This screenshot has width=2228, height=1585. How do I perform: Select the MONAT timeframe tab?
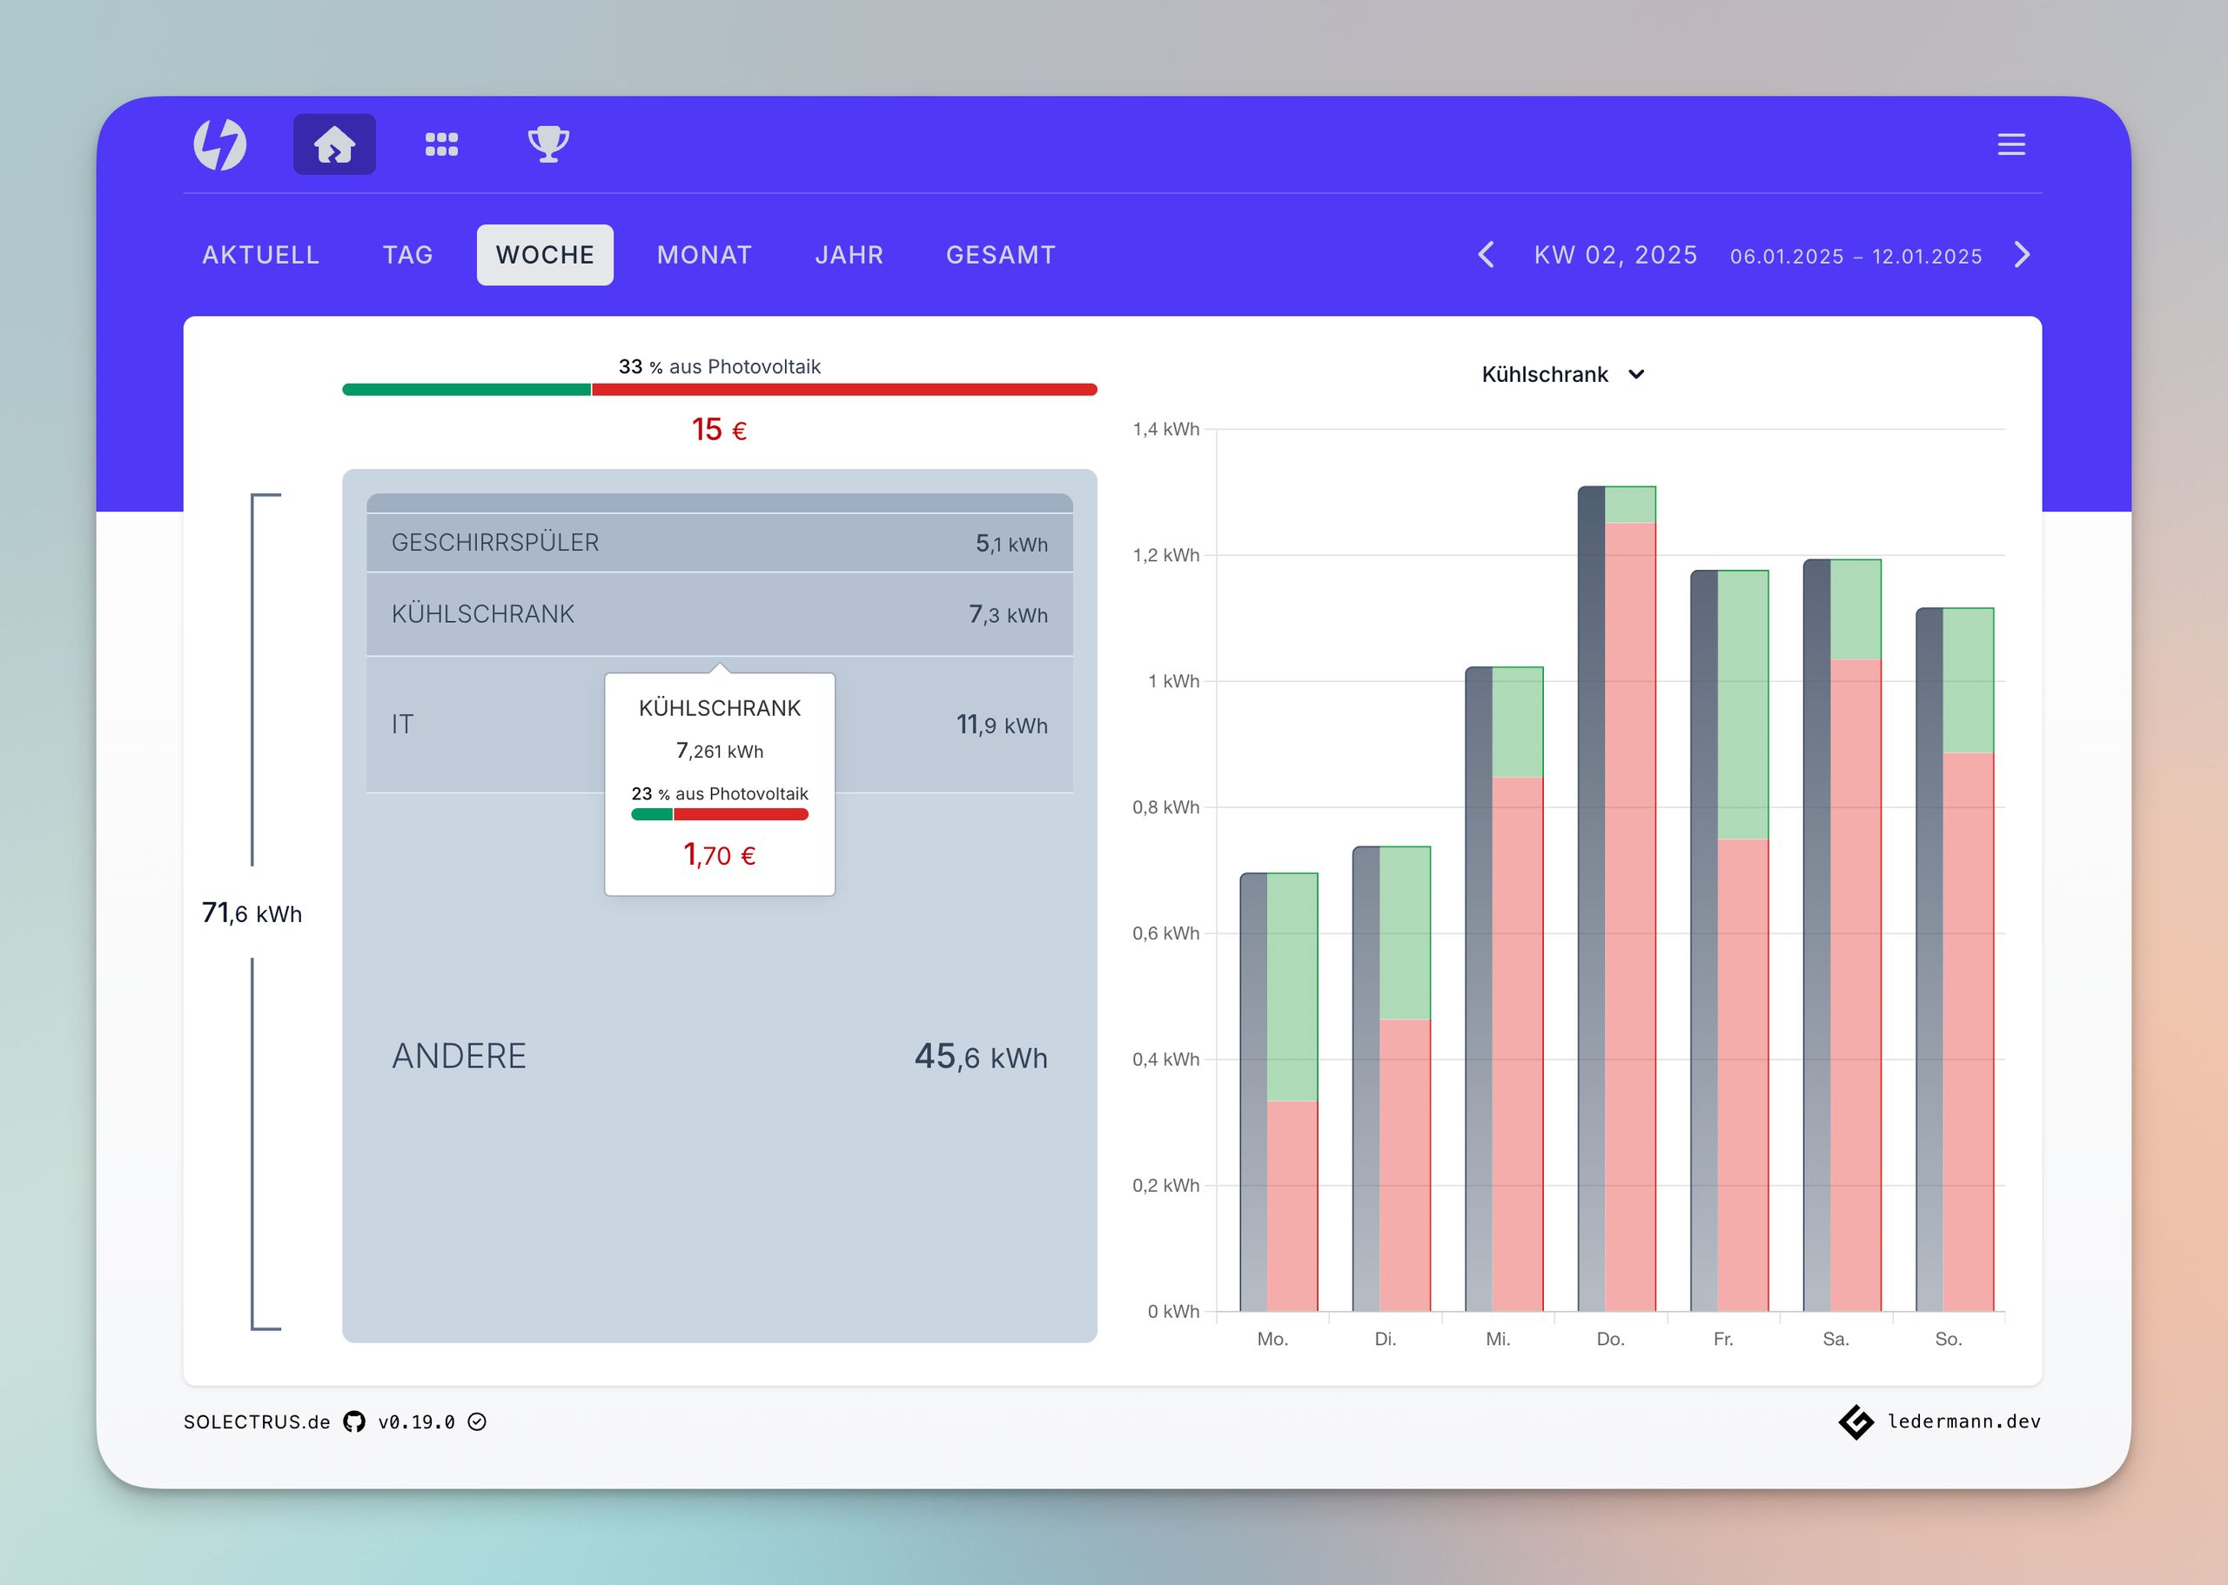(704, 255)
